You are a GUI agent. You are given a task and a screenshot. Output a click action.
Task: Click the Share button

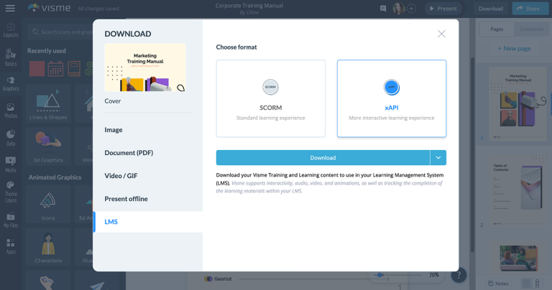pyautogui.click(x=528, y=9)
